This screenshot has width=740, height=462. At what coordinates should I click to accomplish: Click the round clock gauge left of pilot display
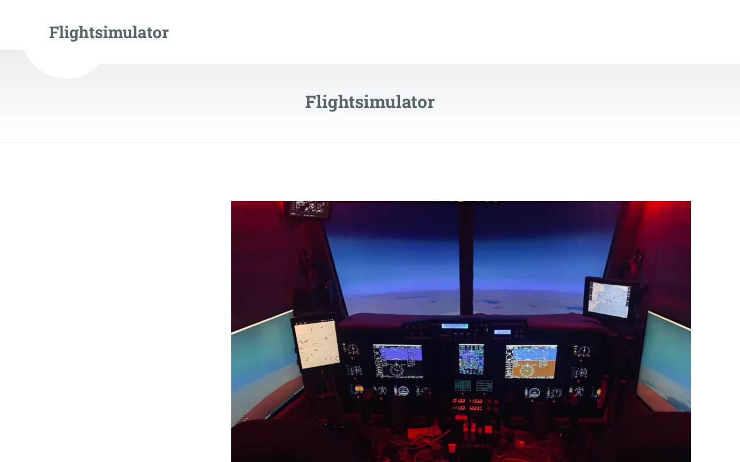pos(353,349)
